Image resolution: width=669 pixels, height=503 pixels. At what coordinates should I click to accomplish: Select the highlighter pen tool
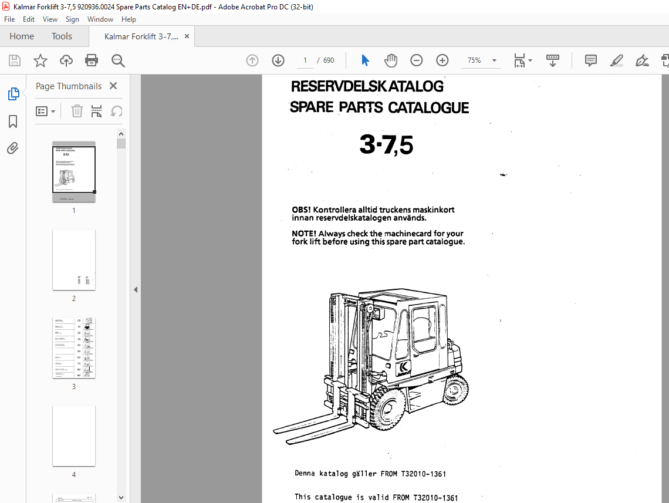point(617,60)
